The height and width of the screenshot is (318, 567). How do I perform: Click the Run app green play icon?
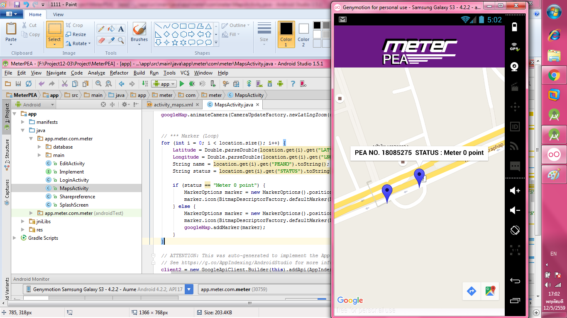[x=181, y=84]
